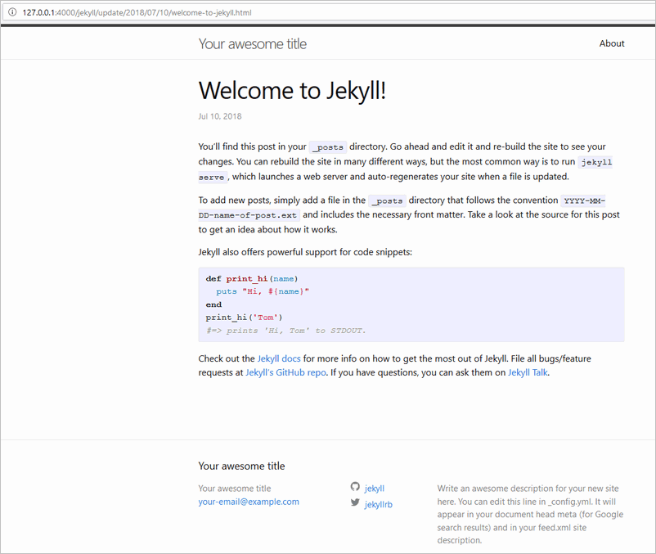Open the Jekyll docs link

pos(278,358)
